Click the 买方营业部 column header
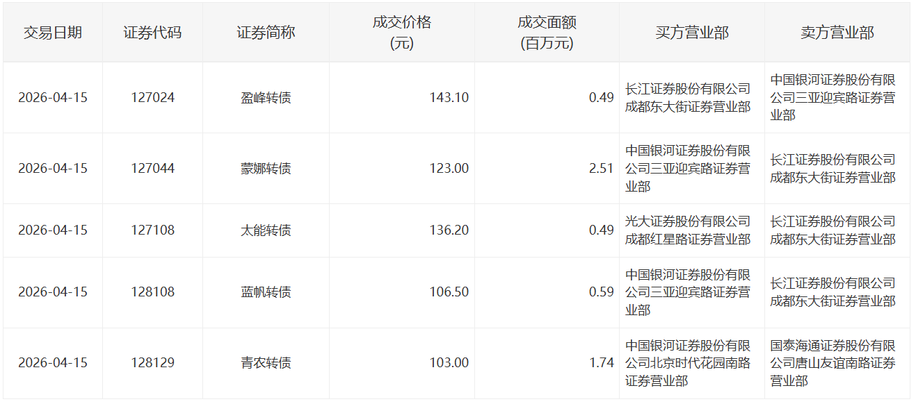This screenshot has height=404, width=916. point(691,33)
